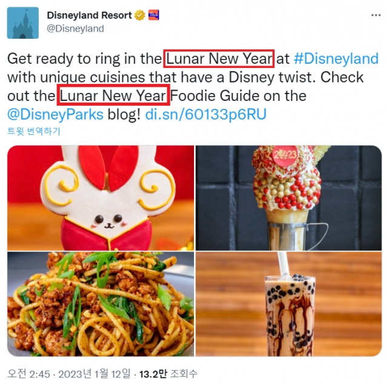Open the Disneyland Resort display name

89,15
